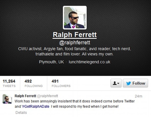Screen dimensions: 151x117
Task: Open the #GetRalphADate hashtag
Action: click(36, 106)
